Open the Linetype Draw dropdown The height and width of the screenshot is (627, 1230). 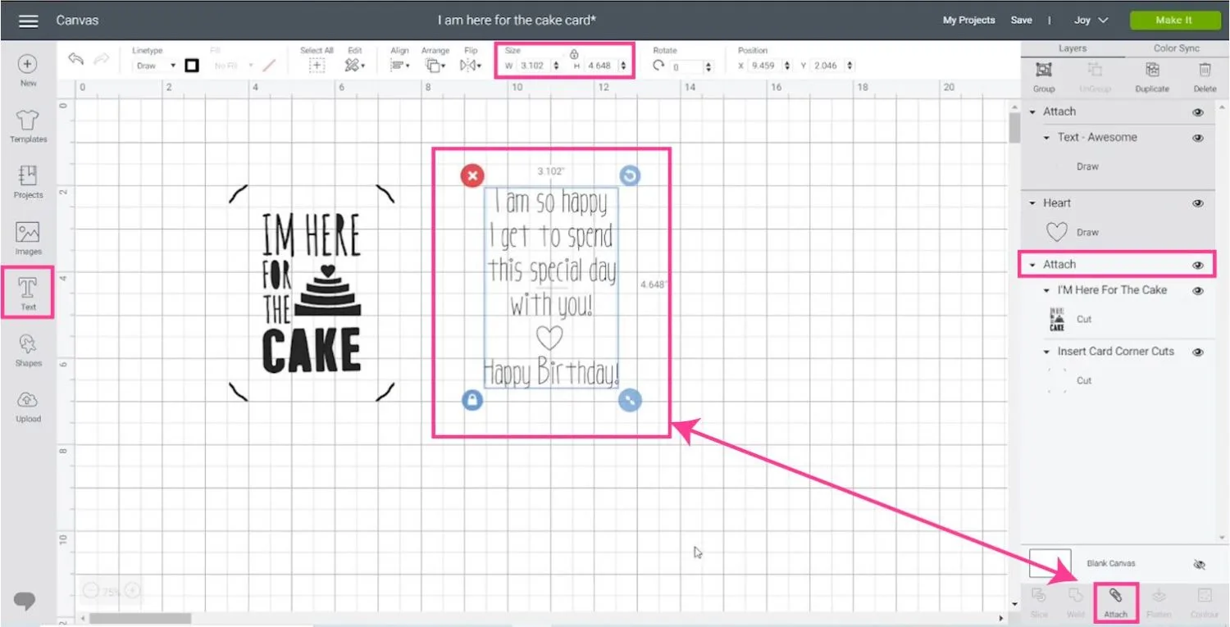(155, 66)
